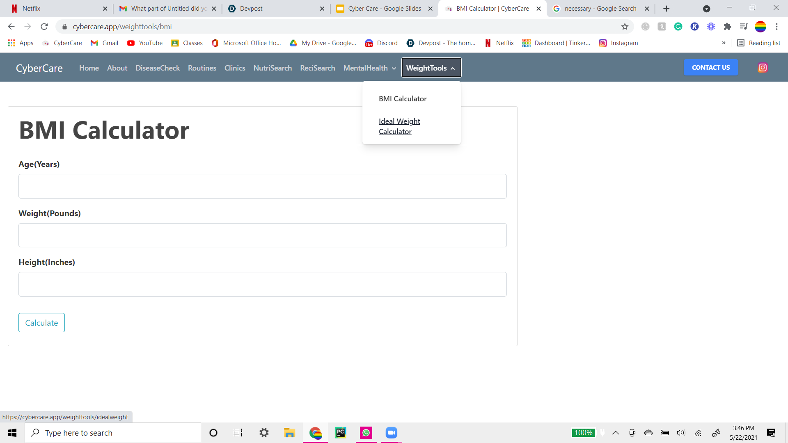Open the YouTube bookmark
This screenshot has height=443, width=788.
145,43
